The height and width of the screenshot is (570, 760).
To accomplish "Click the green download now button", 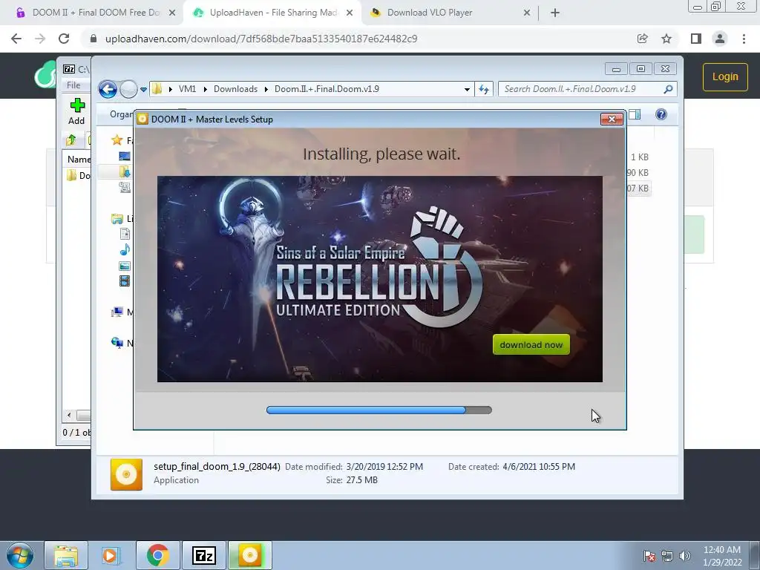I will pyautogui.click(x=531, y=344).
